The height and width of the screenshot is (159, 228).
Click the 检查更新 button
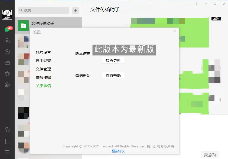[x=113, y=60]
